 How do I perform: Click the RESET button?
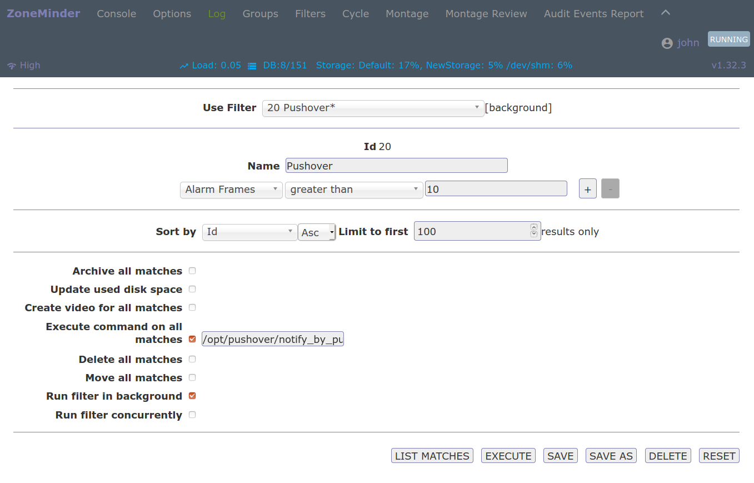pyautogui.click(x=719, y=456)
